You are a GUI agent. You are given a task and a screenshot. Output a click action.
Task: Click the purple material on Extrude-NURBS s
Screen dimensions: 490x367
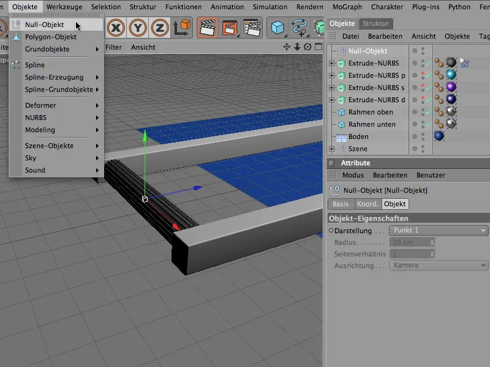pos(451,87)
